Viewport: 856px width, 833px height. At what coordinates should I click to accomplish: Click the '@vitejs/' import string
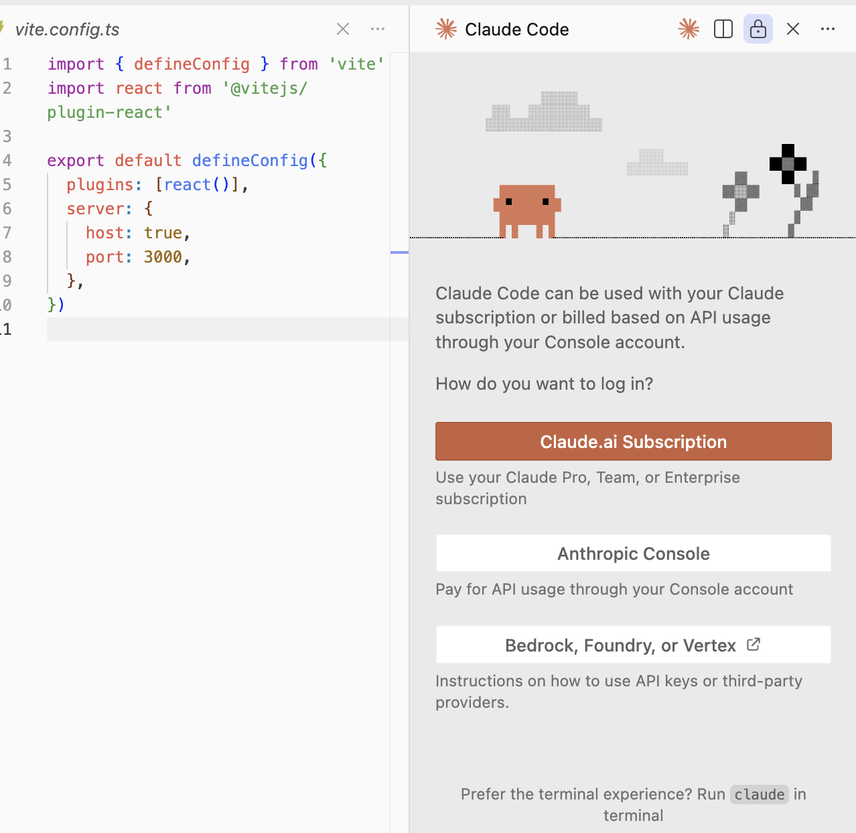click(x=265, y=88)
